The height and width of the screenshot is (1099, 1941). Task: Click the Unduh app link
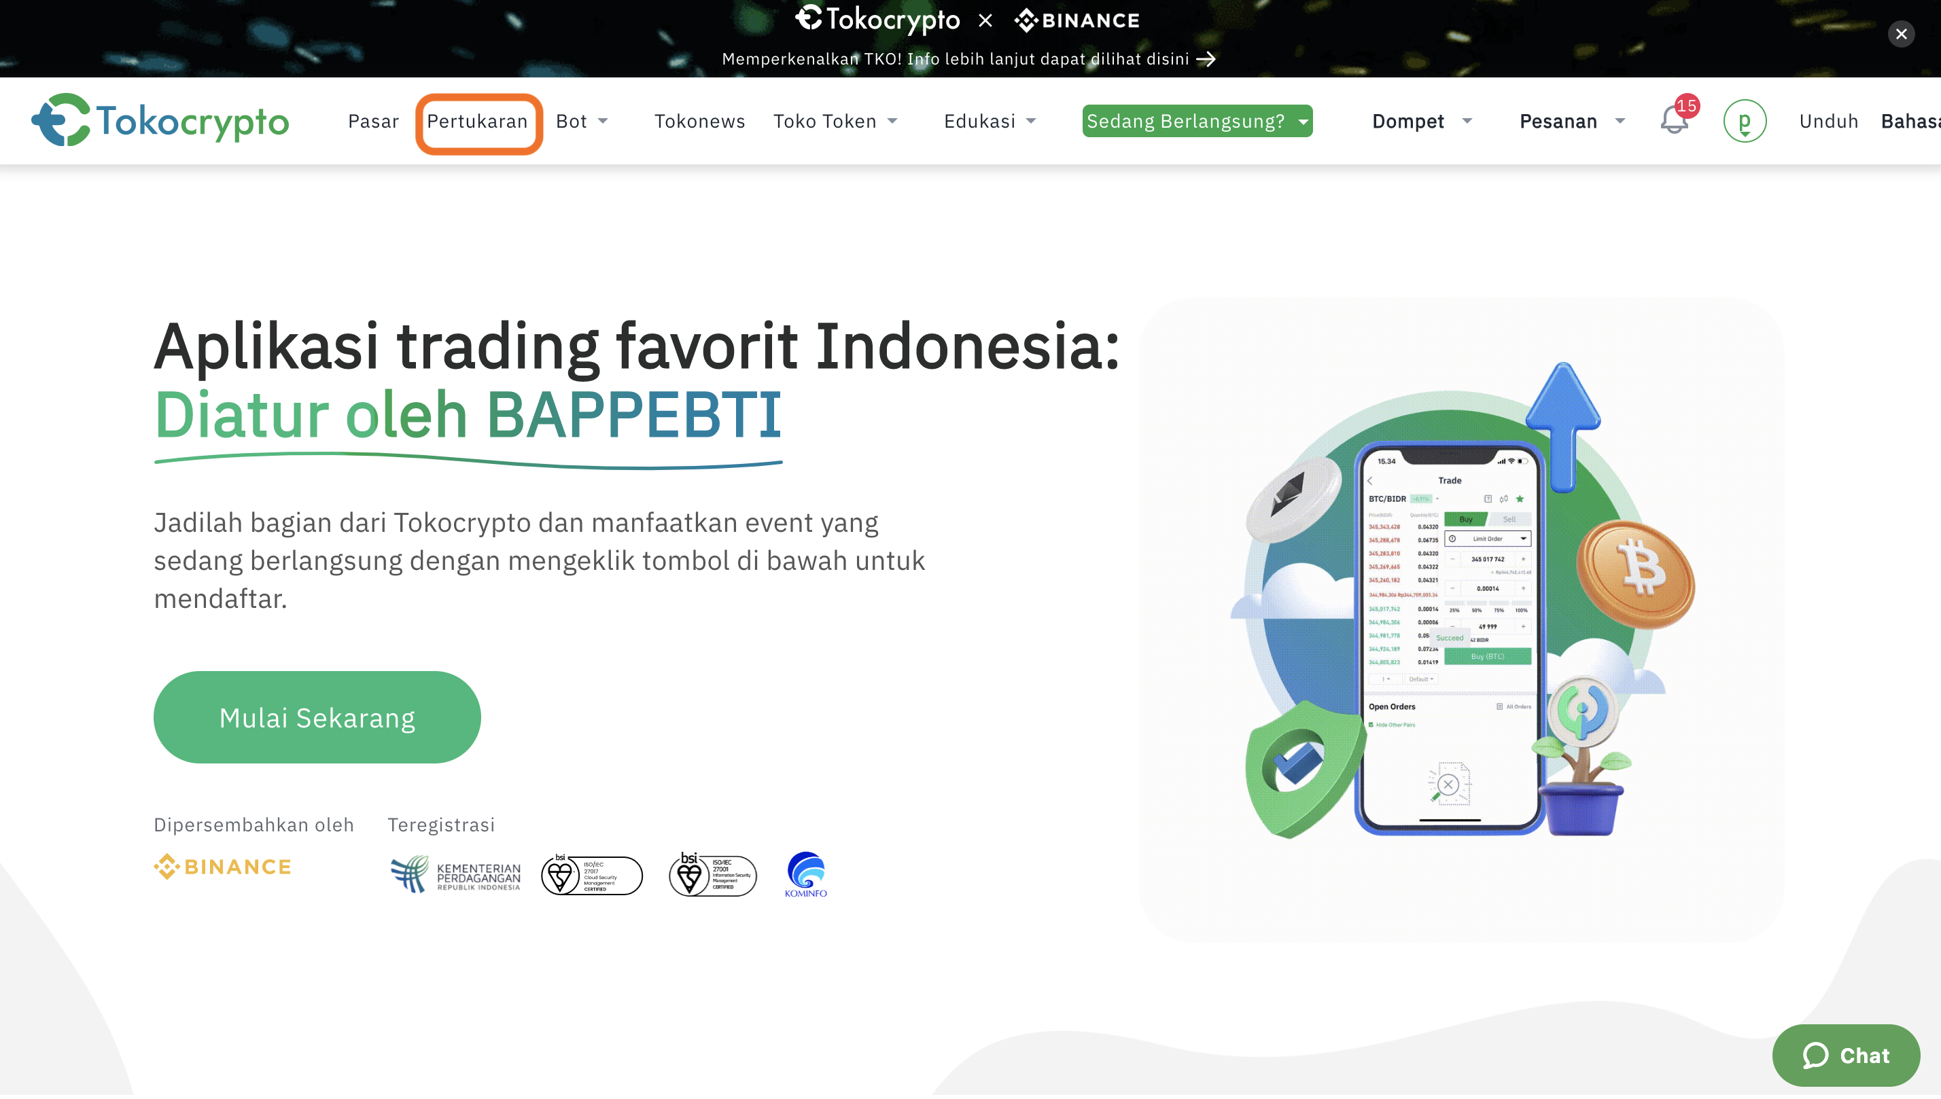1828,121
